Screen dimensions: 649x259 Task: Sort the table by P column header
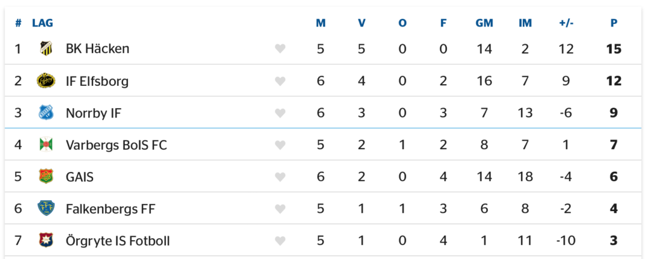pos(614,23)
